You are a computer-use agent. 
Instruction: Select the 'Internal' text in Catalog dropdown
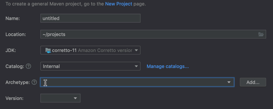pyautogui.click(x=52, y=66)
